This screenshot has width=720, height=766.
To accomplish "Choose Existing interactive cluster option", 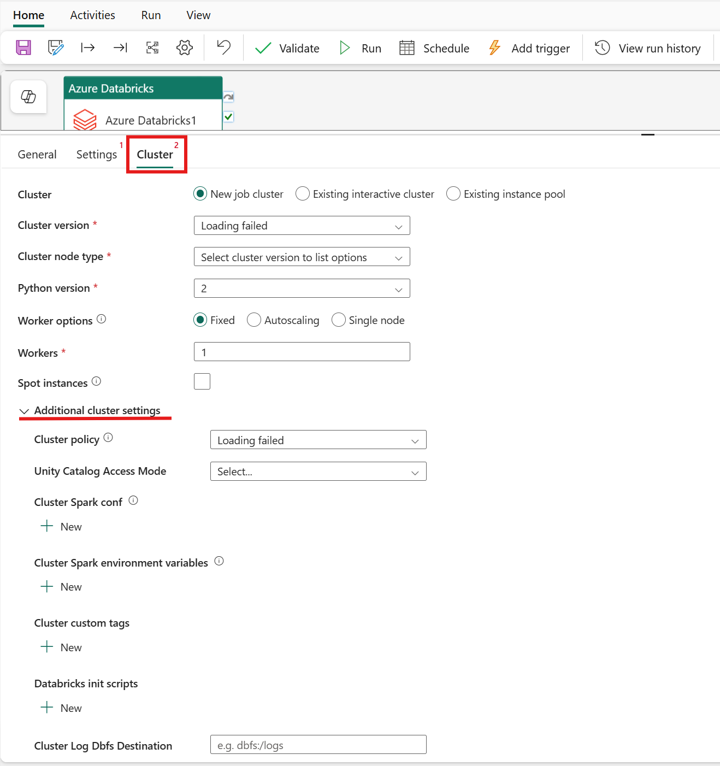I will coord(302,193).
